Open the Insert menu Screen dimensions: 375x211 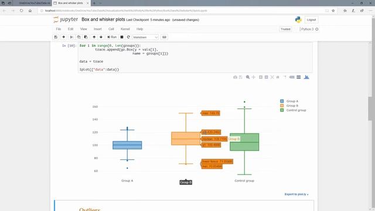tap(98, 29)
